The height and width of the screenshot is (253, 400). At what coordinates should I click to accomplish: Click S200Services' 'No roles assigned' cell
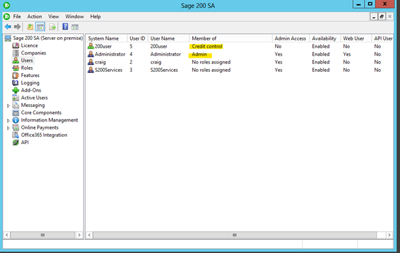pos(211,70)
